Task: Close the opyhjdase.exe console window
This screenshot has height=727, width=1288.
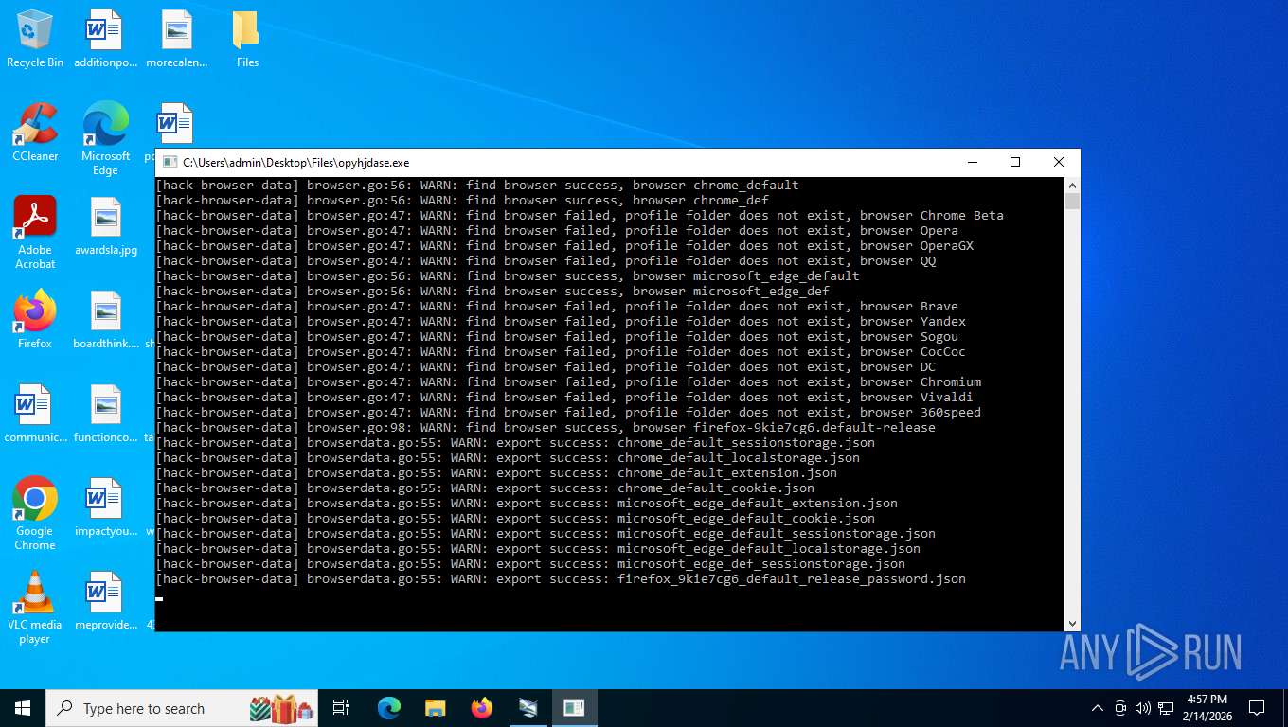Action: (x=1059, y=162)
